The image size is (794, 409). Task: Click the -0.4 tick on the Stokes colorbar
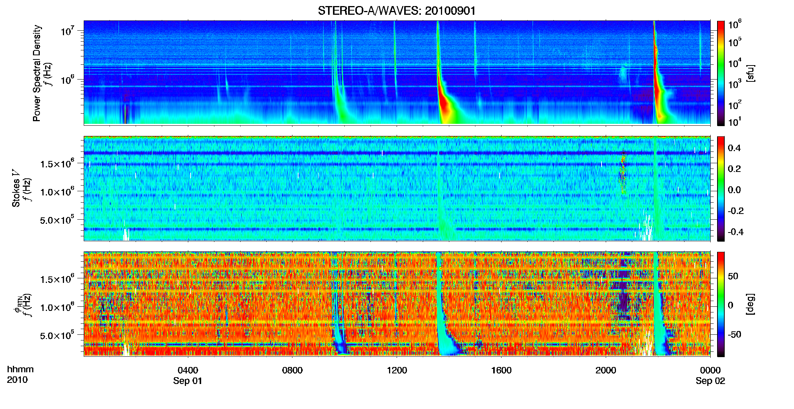pos(736,232)
